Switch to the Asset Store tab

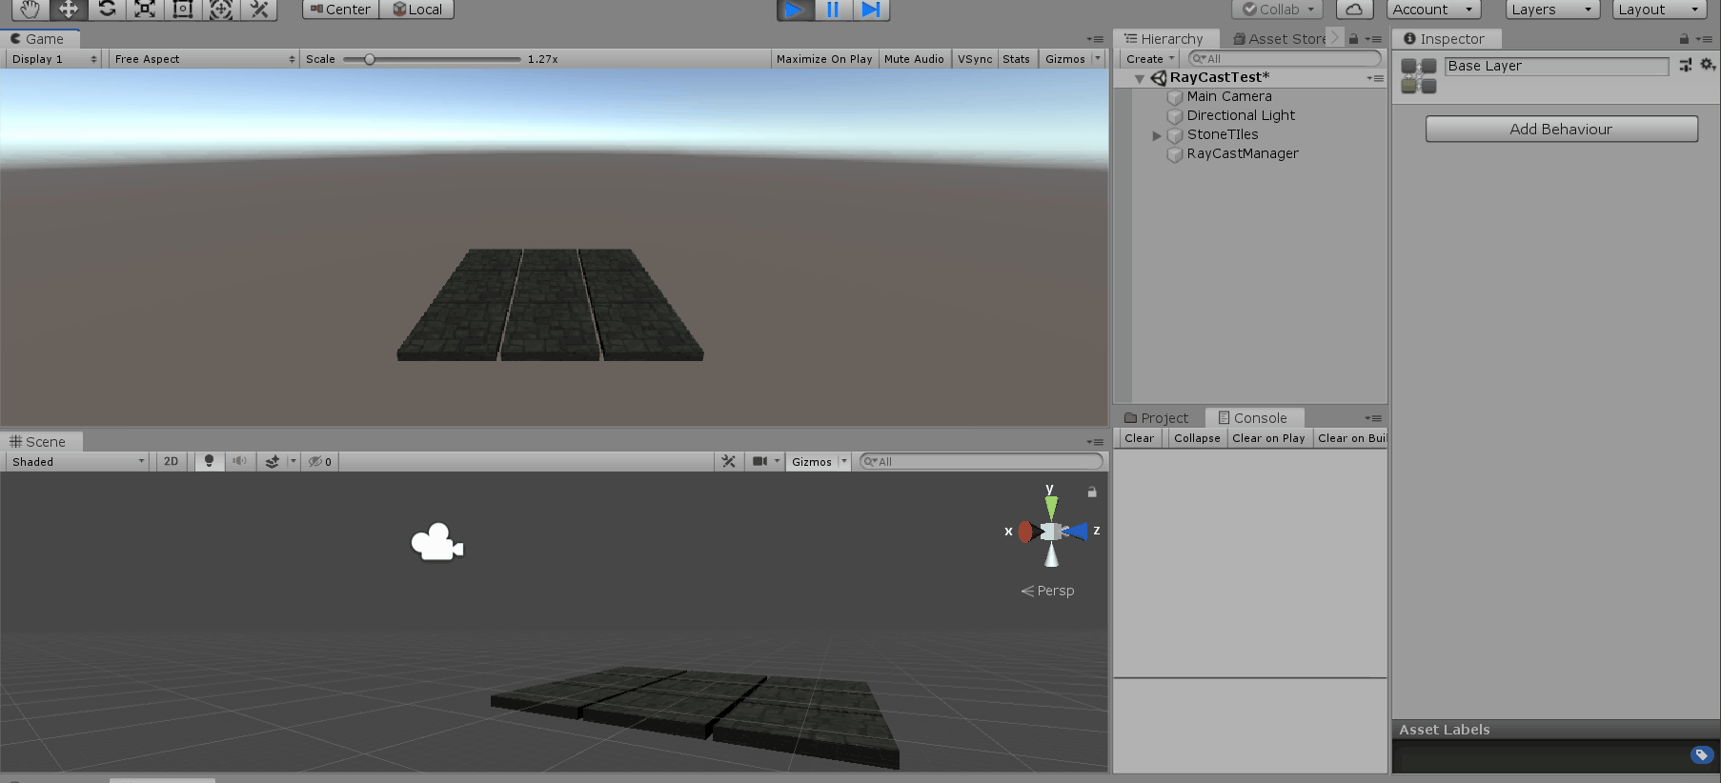pyautogui.click(x=1280, y=39)
